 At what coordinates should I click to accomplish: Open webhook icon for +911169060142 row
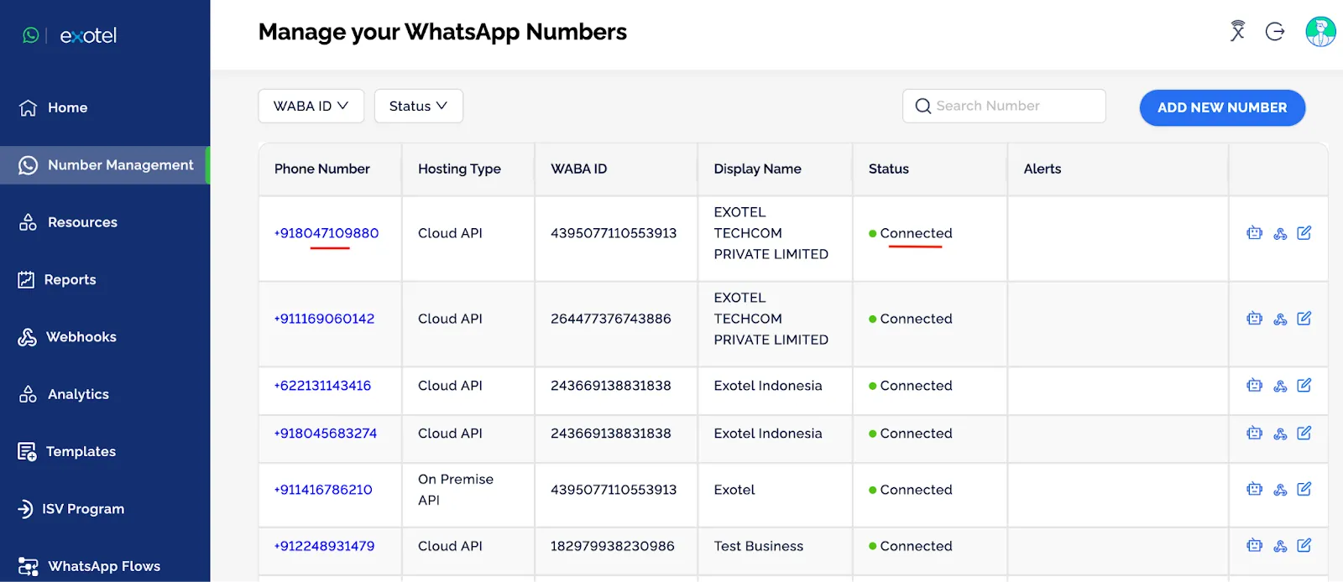[1280, 319]
